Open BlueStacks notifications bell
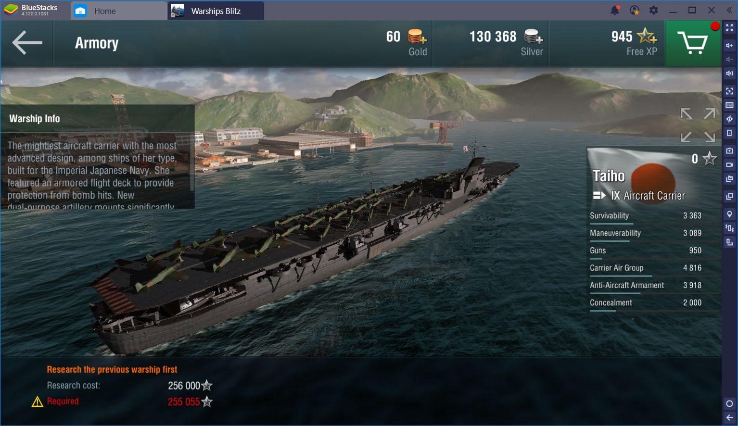The image size is (738, 426). [615, 10]
